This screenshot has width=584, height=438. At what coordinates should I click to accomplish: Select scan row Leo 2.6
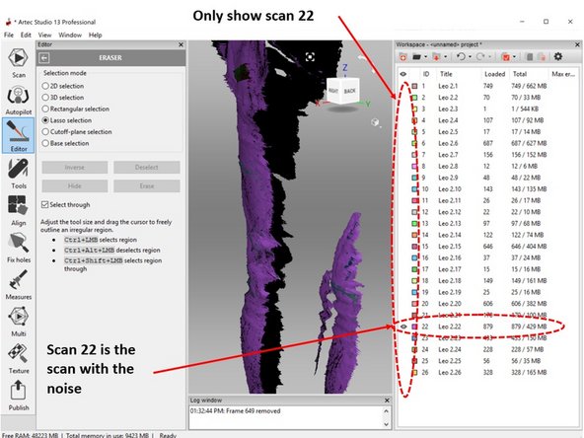(488, 143)
